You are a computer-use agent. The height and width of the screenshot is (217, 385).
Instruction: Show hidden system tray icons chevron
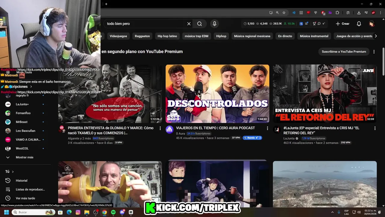point(332,212)
